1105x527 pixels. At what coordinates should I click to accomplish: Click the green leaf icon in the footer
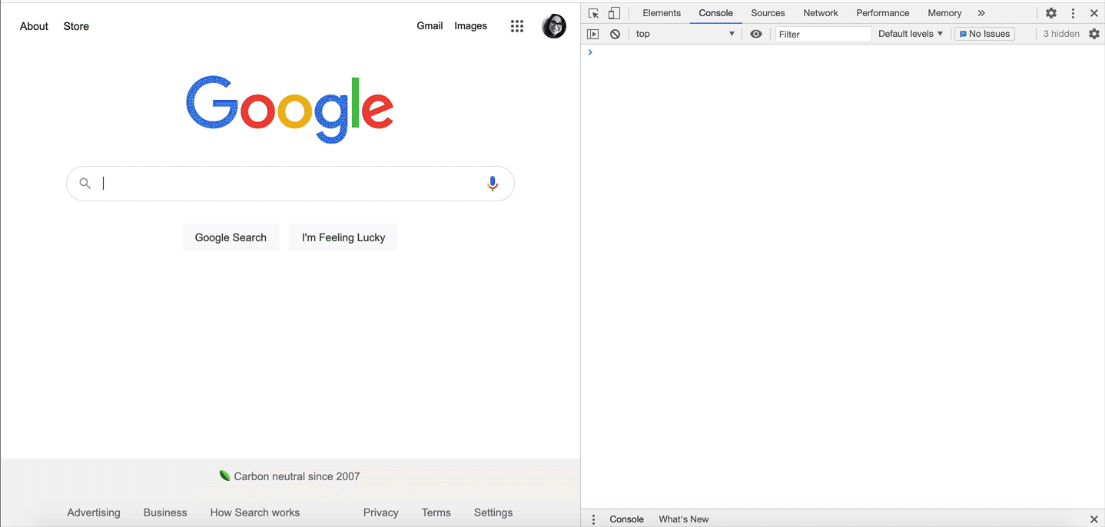coord(225,476)
